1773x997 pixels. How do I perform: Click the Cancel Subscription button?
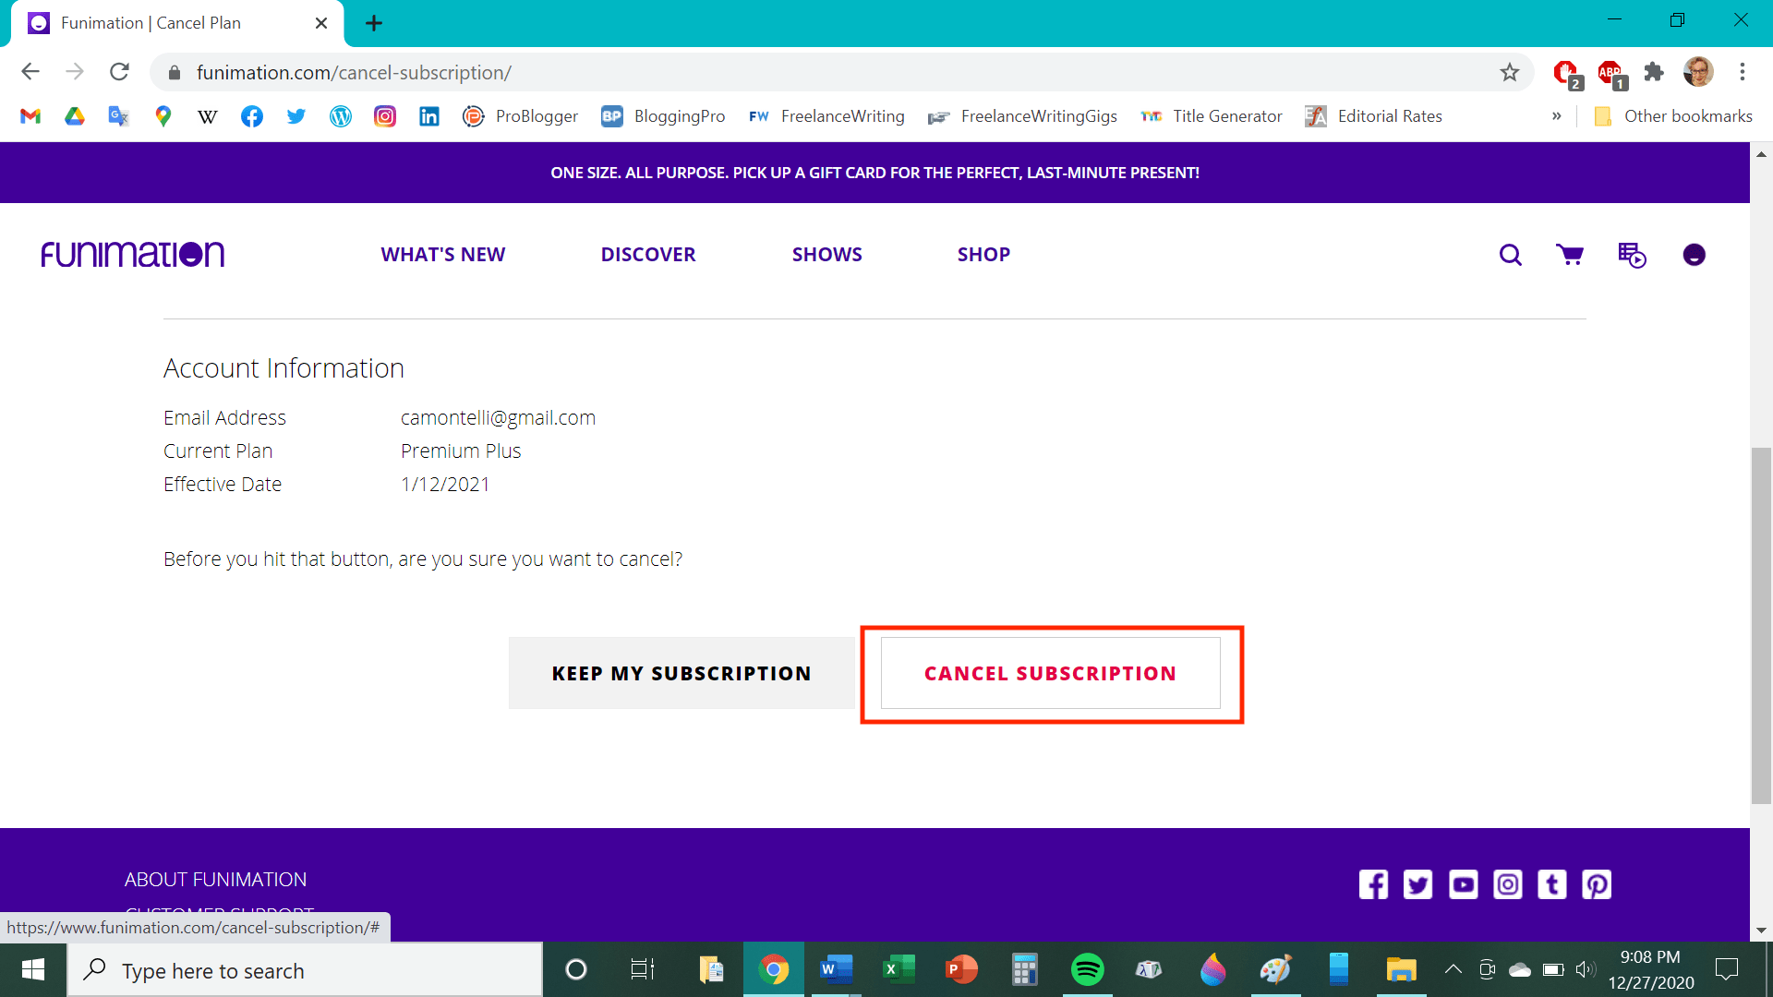[1050, 673]
